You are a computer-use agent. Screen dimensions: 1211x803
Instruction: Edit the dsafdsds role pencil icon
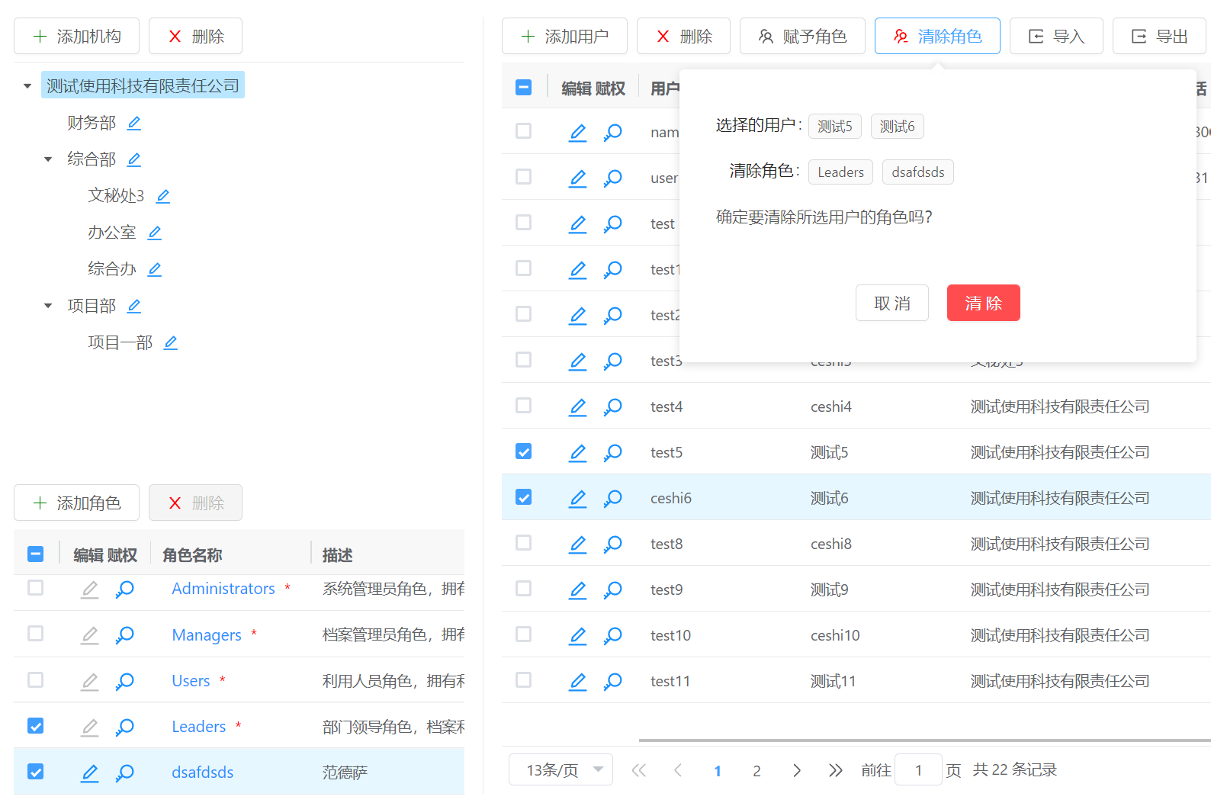[90, 772]
